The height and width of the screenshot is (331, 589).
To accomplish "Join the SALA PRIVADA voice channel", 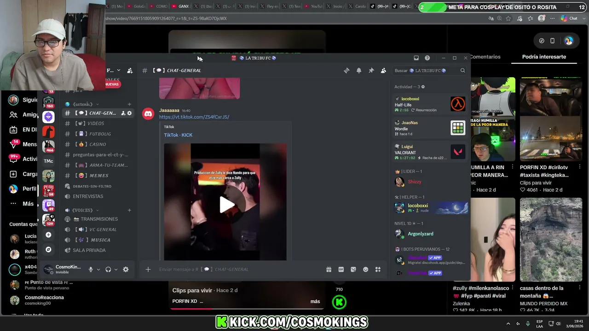I will 98,250.
